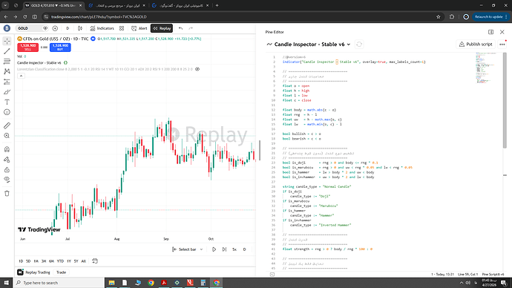The image size is (512, 288).
Task: Click the trash remove objects icon
Action: pyautogui.click(x=7, y=193)
